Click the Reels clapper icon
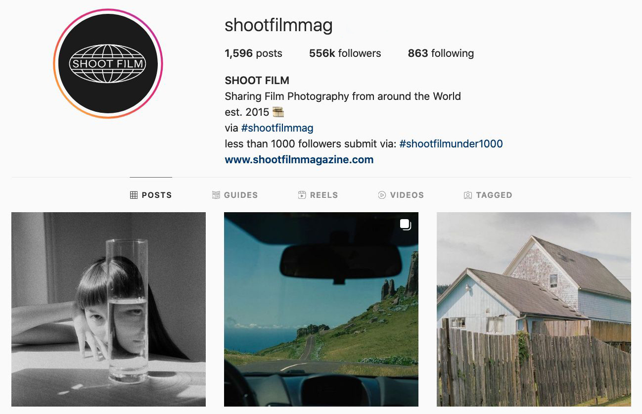642x414 pixels. 302,195
